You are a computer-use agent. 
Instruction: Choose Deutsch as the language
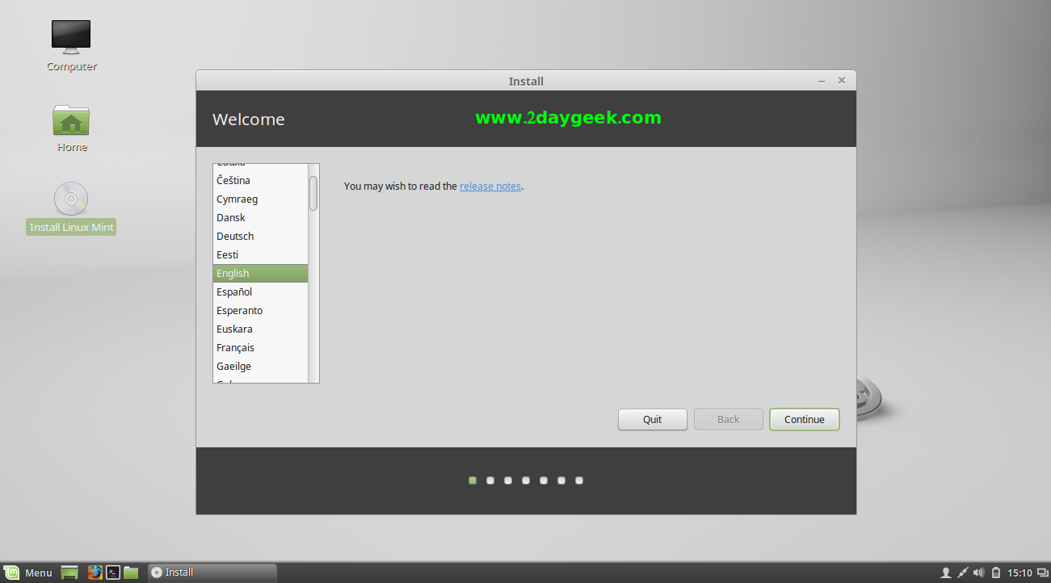coord(260,236)
